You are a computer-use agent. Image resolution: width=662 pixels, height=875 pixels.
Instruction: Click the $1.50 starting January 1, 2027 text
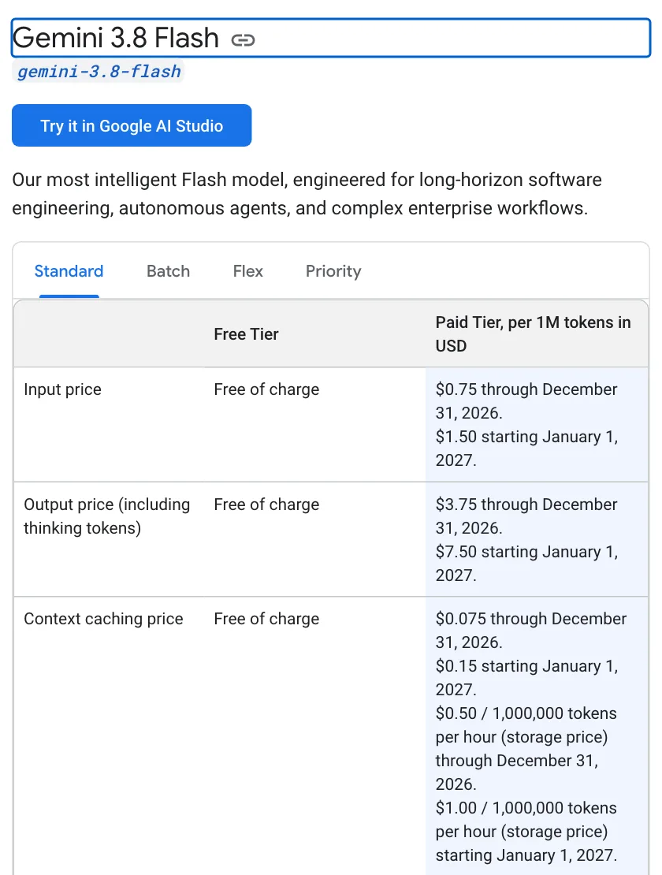(x=527, y=448)
